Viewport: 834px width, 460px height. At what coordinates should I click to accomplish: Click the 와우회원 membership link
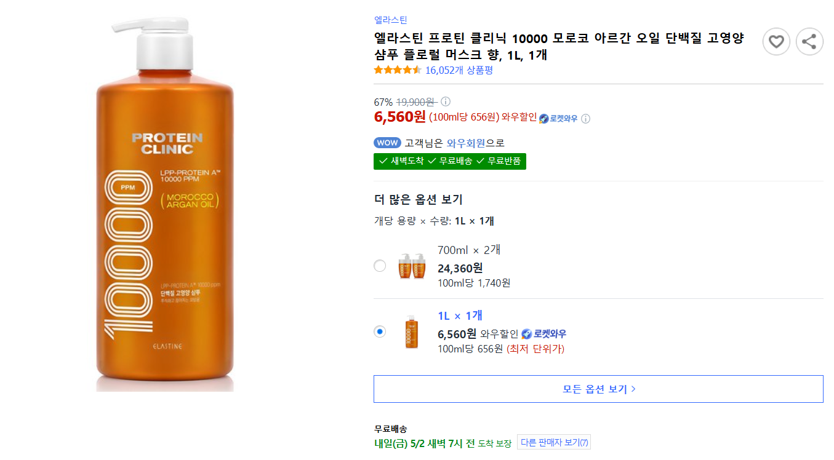(466, 143)
